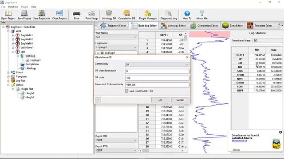Launch the Plugin Manager
This screenshot has width=284, height=159.
(x=148, y=15)
